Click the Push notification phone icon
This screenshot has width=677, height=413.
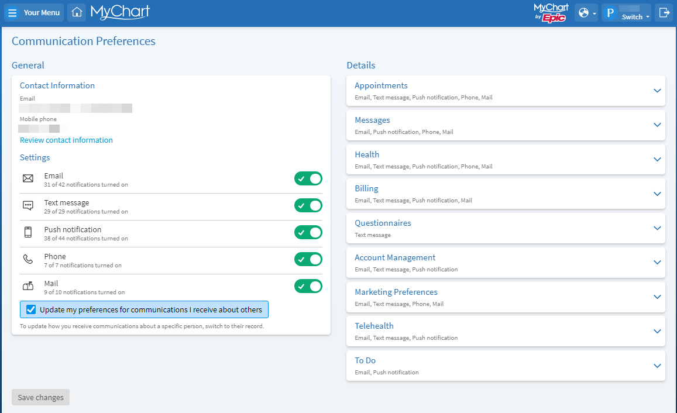(28, 232)
